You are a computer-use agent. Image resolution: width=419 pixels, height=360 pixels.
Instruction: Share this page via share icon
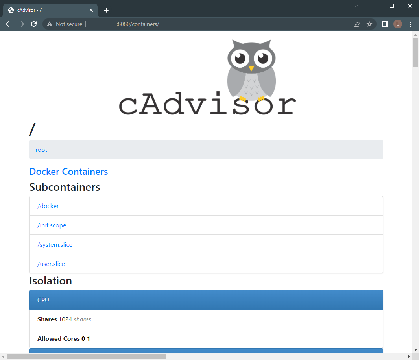click(357, 24)
